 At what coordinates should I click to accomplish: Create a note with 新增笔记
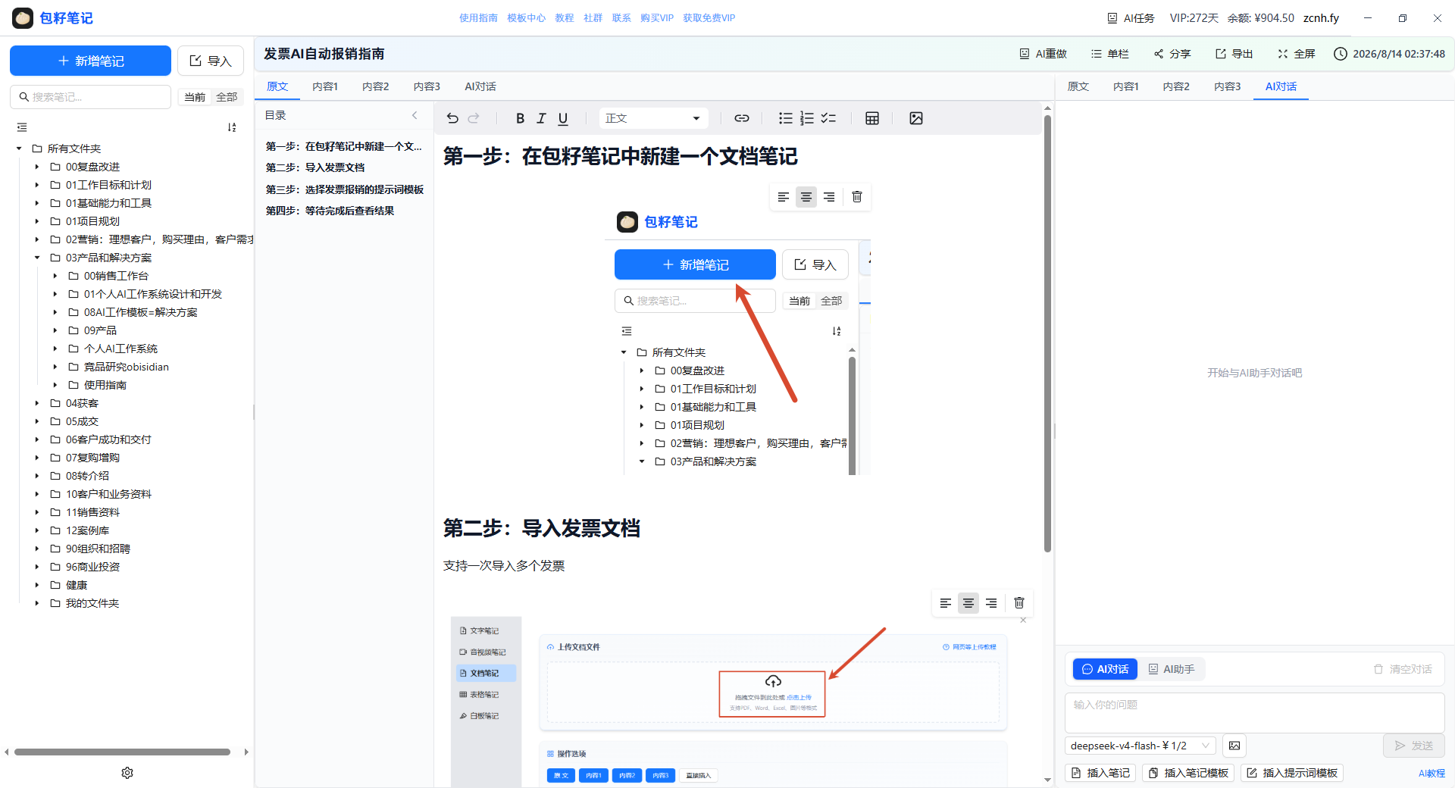click(90, 61)
